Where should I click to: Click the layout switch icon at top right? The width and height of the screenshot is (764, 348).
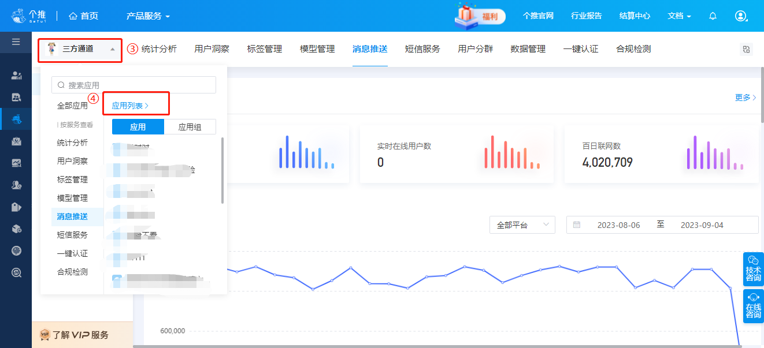[x=746, y=49]
